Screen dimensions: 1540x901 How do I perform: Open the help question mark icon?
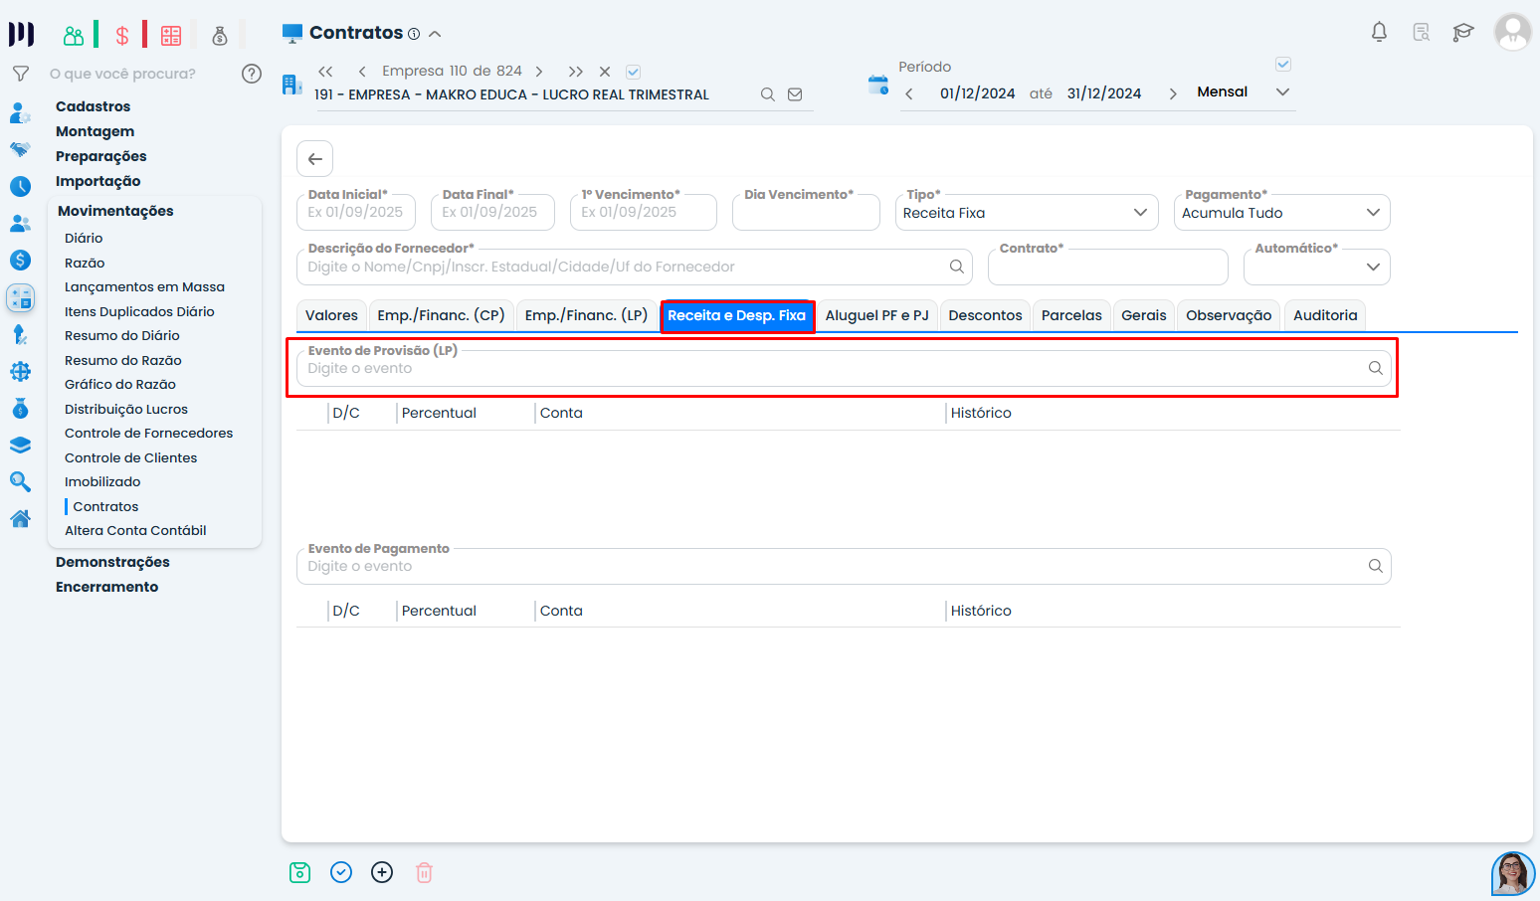coord(252,74)
